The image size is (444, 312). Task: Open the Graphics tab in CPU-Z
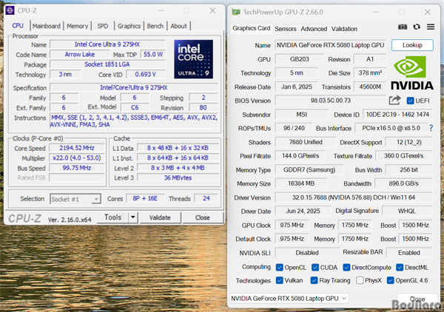pyautogui.click(x=129, y=26)
